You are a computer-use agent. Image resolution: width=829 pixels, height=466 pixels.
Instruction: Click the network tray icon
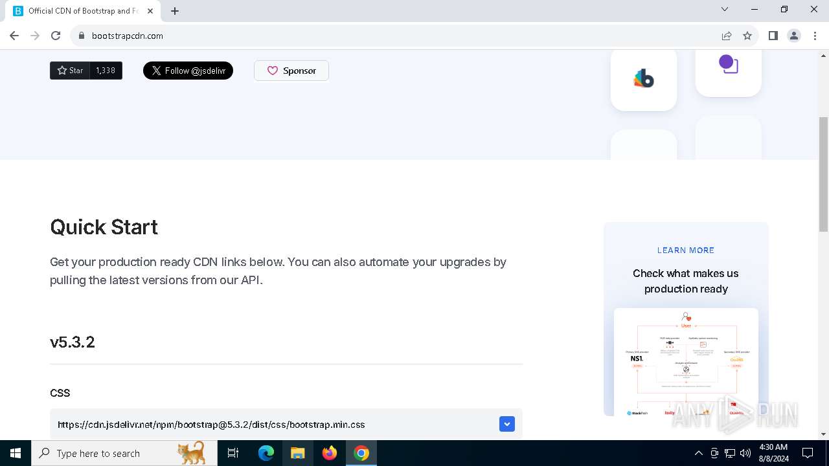730,453
